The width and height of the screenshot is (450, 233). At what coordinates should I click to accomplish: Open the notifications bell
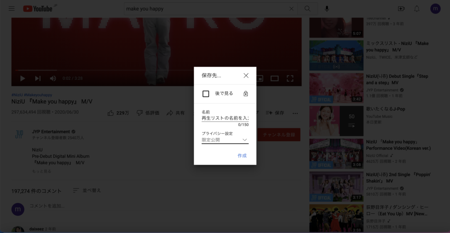(x=417, y=9)
